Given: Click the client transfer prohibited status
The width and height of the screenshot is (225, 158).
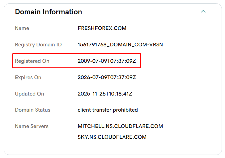Looking at the screenshot, I should [x=108, y=110].
